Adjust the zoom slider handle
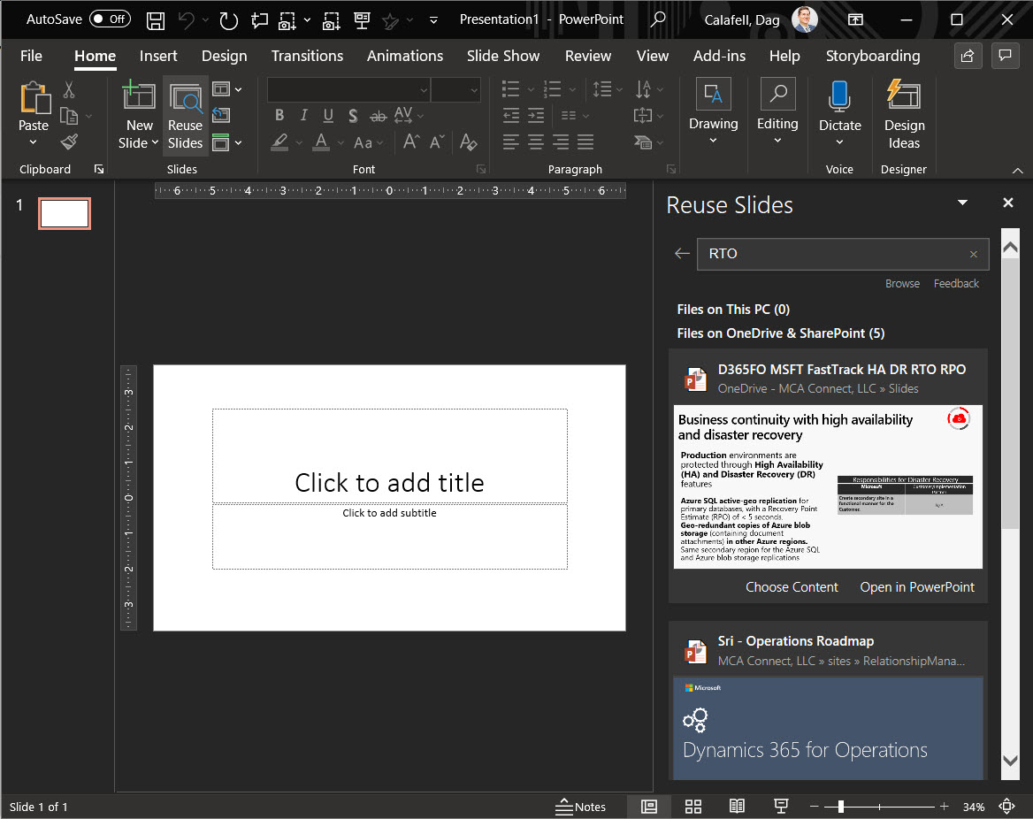Viewport: 1033px width, 819px height. [840, 807]
